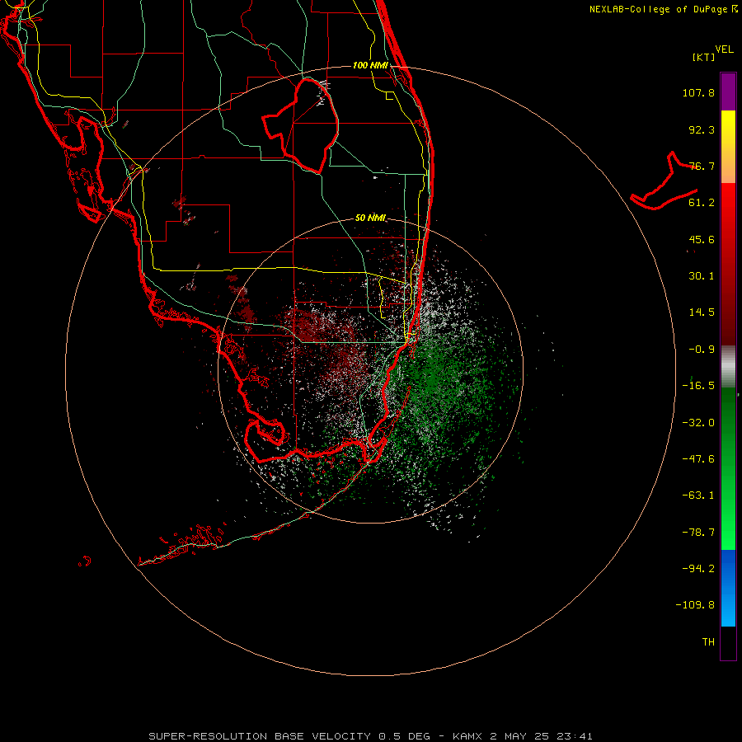Select the VEL legend title
Screen dimensions: 742x742
pos(724,49)
